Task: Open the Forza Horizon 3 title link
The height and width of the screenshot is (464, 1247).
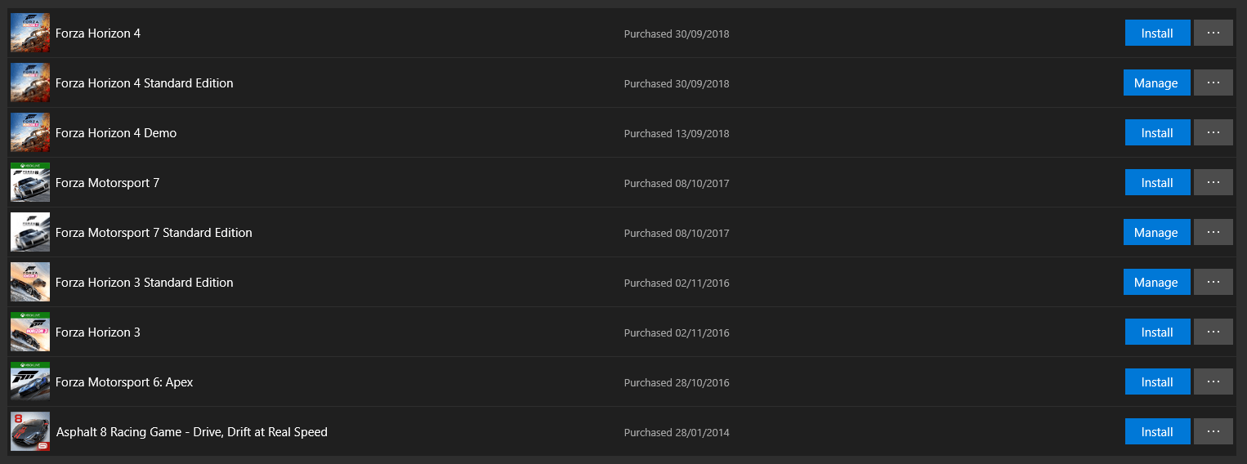Action: pyautogui.click(x=98, y=332)
